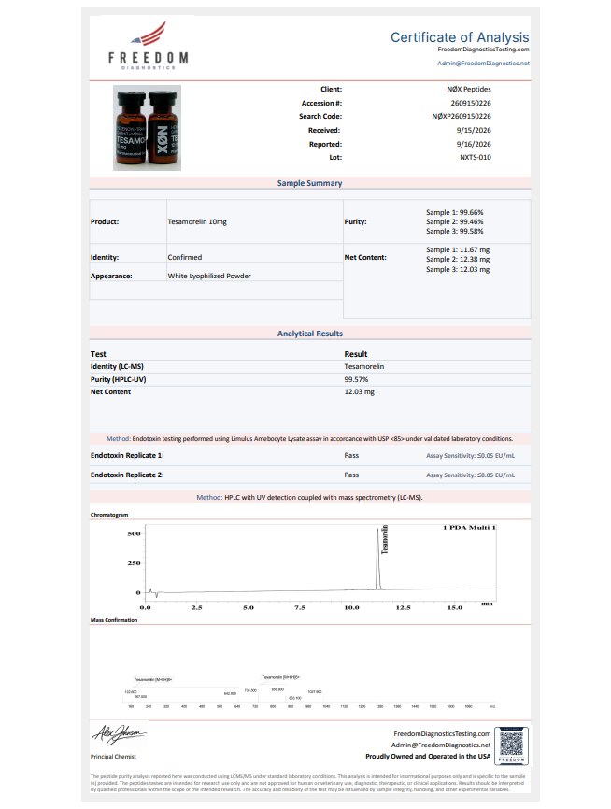The image size is (611, 809).
Task: Click the Lot value NXTS-010
Action: [x=476, y=157]
